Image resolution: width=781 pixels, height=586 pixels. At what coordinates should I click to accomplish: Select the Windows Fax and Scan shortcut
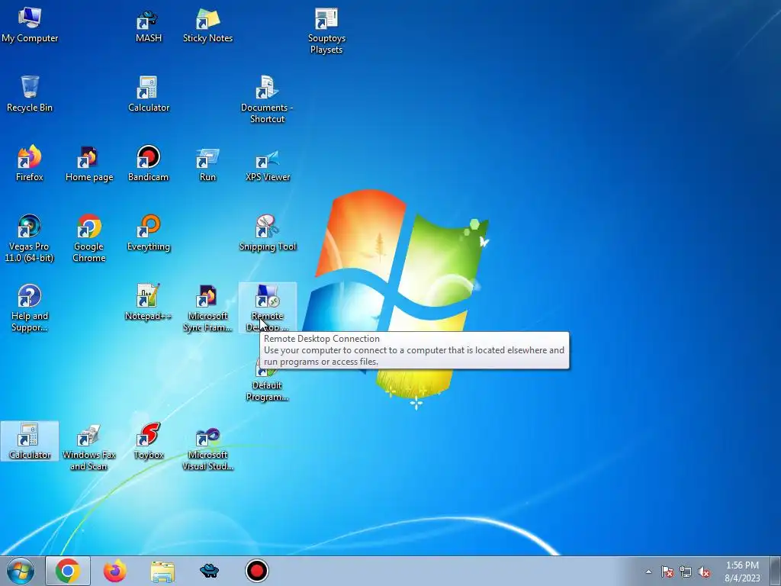(89, 447)
